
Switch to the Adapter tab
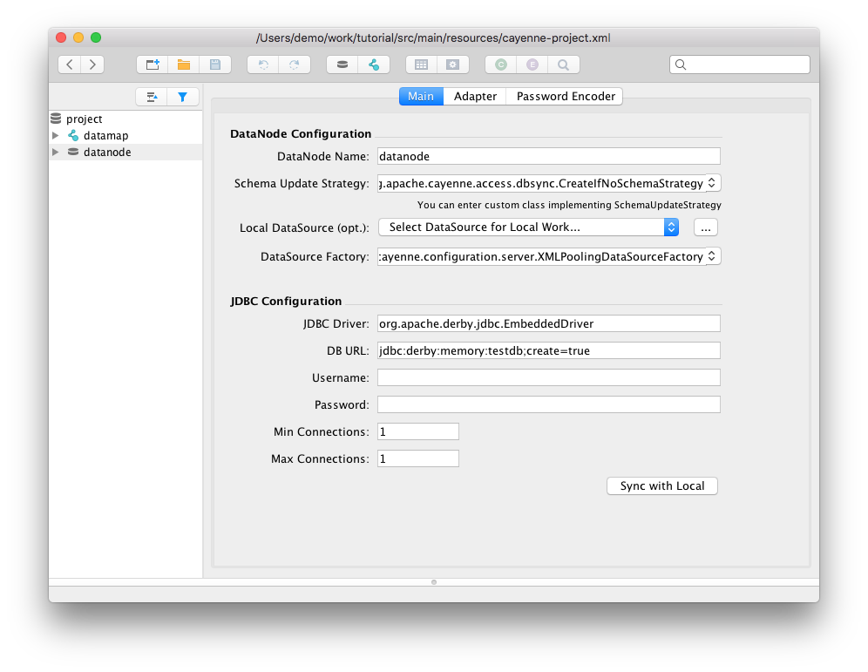point(475,97)
